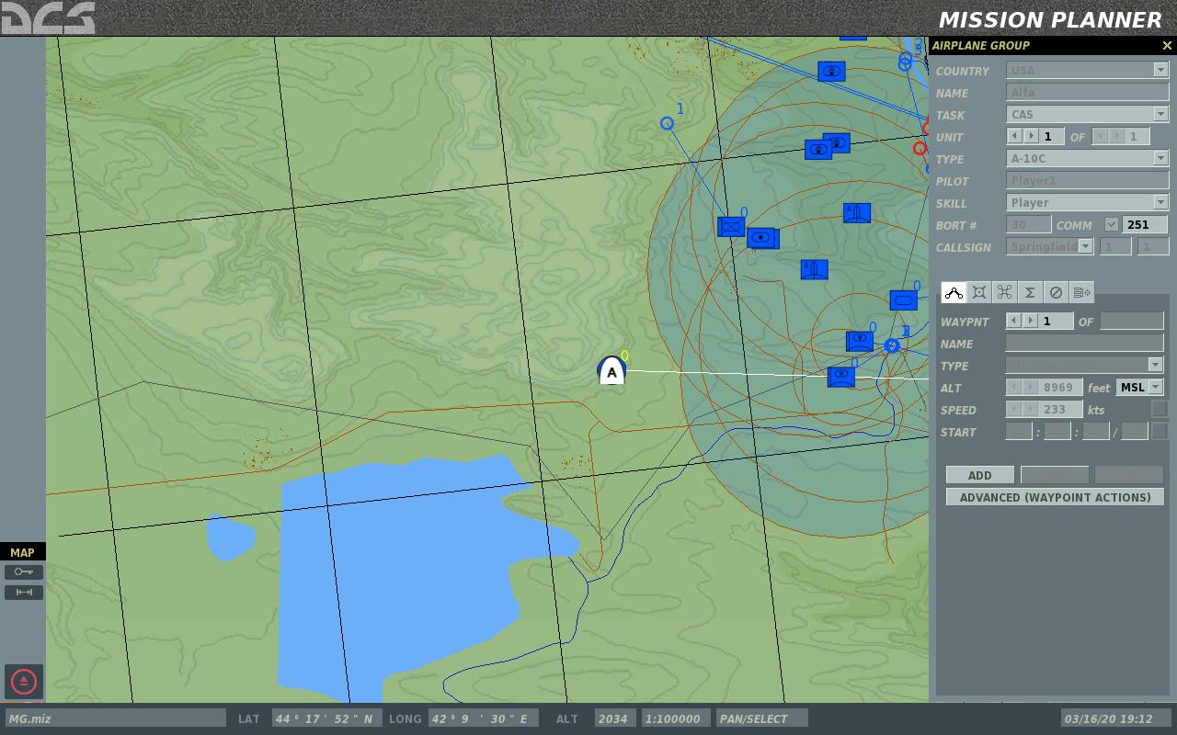Expand the waypoint TYPE dropdown
1177x735 pixels.
click(1155, 365)
